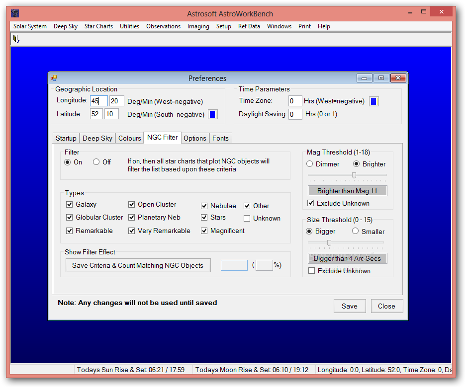Screen dimensions: 466x388
Task: Uncheck the Magnificent checkbox
Action: 204,231
